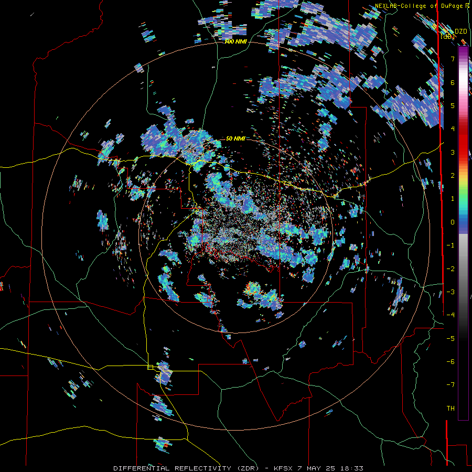Click the -7 value on the color scale
Image resolution: width=472 pixels, height=472 pixels.
click(x=450, y=385)
